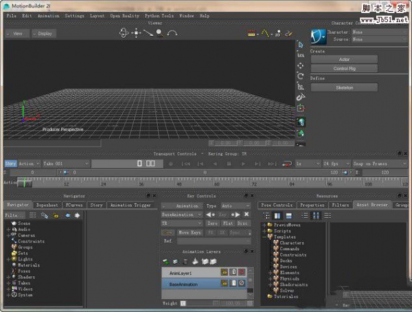
Task: Open the File menu
Action: click(x=11, y=16)
